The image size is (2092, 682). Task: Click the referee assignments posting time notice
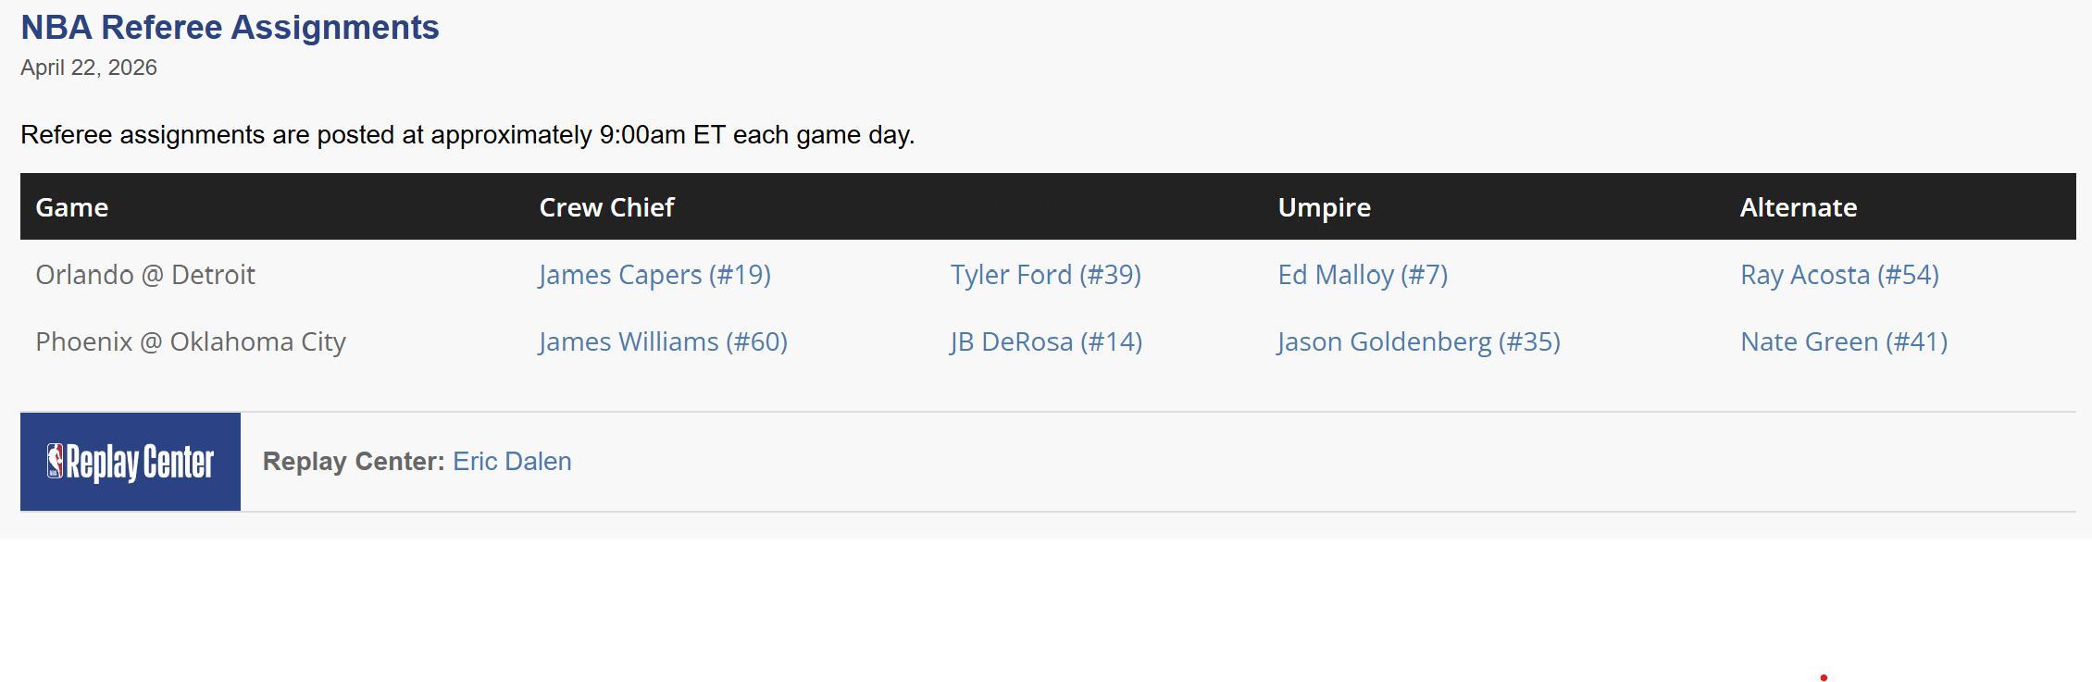pos(467,135)
